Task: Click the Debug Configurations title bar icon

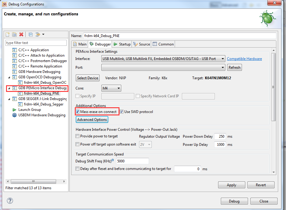Action: click(5, 4)
